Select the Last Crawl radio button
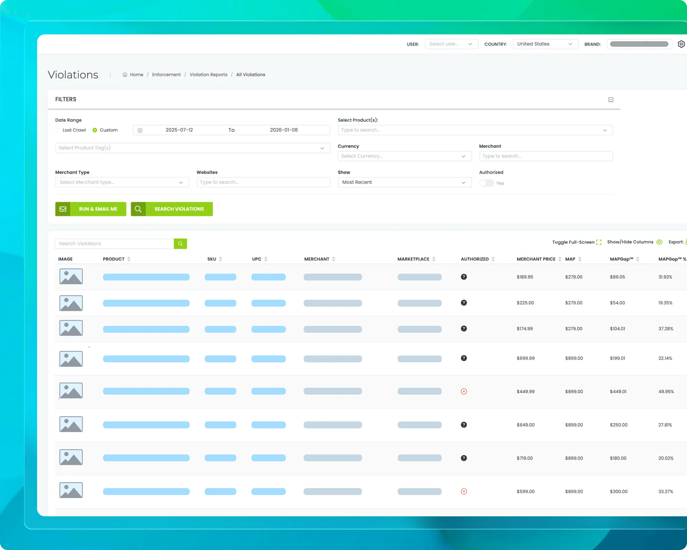Image resolution: width=687 pixels, height=550 pixels. 58,130
